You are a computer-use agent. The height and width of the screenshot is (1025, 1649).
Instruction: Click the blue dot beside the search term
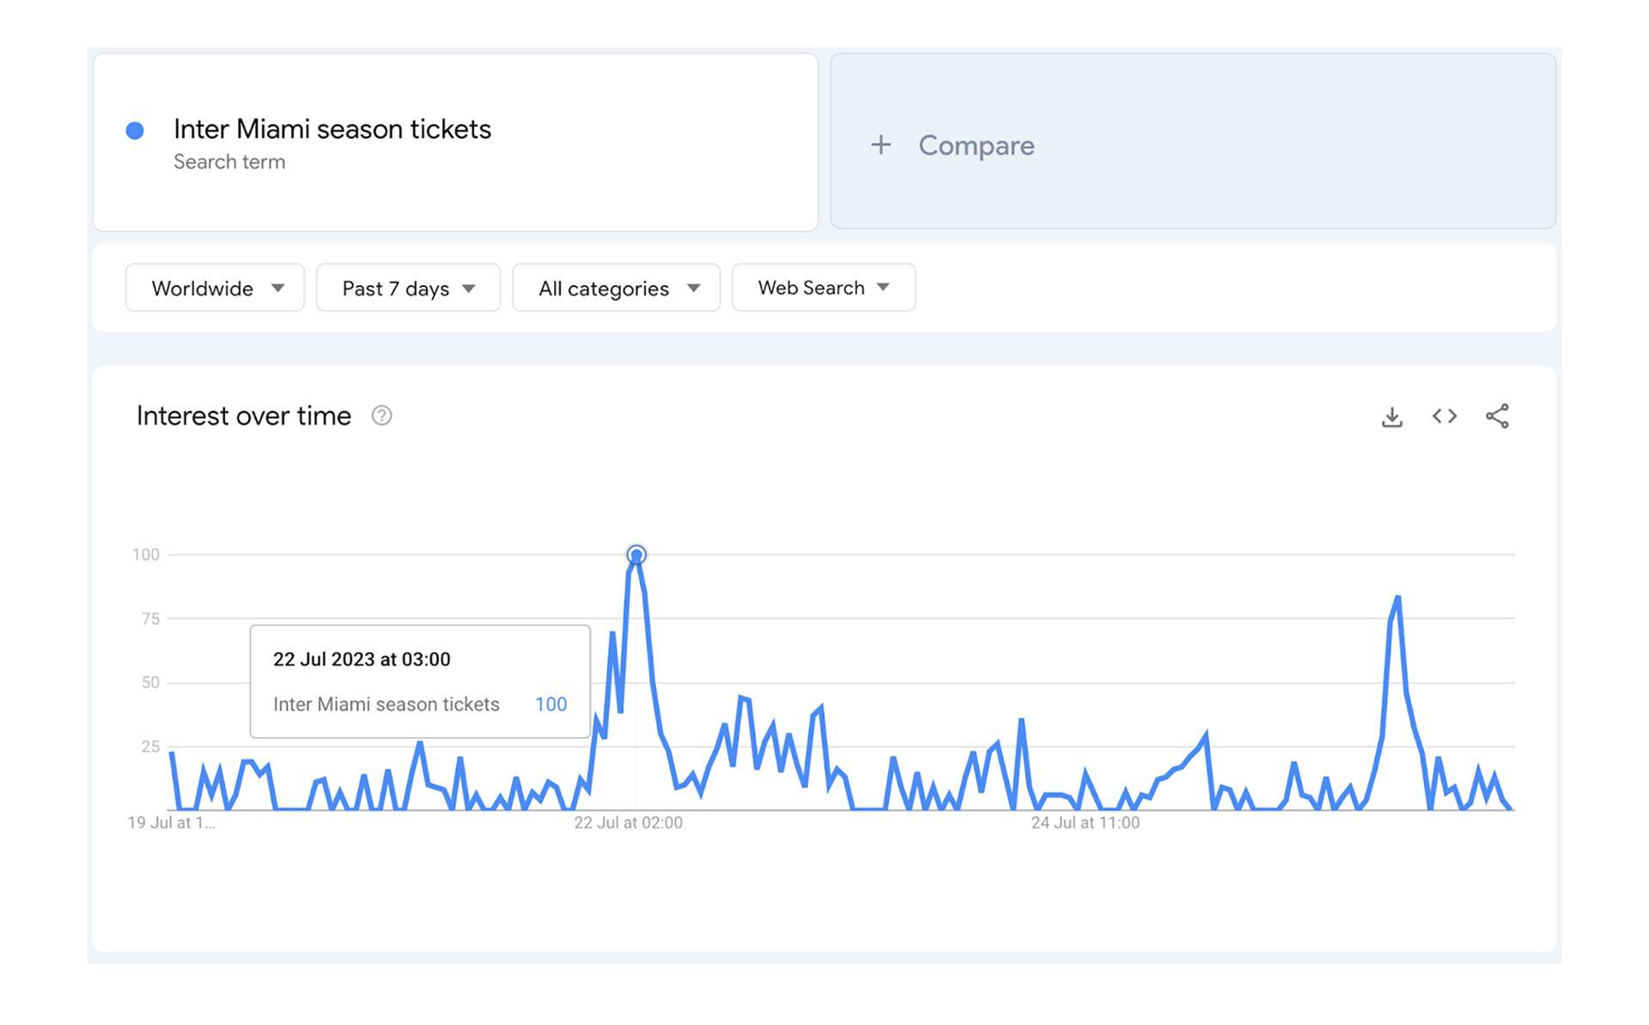pyautogui.click(x=135, y=130)
